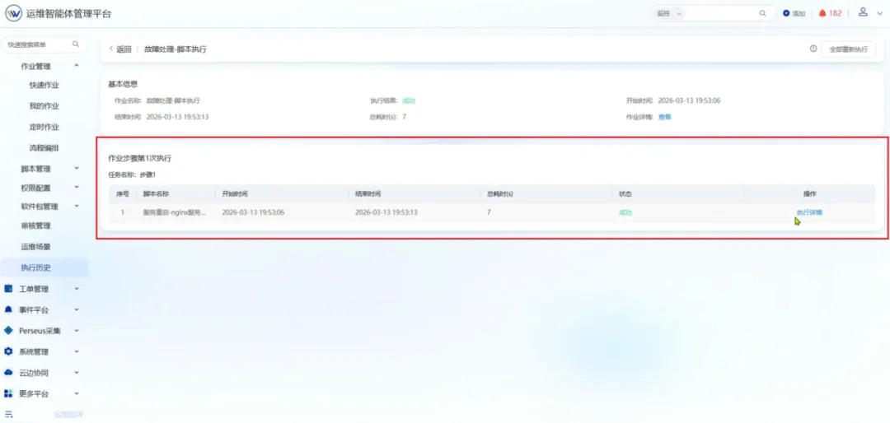
Task: Expand the 事件平台 chevron
Action: tap(77, 310)
